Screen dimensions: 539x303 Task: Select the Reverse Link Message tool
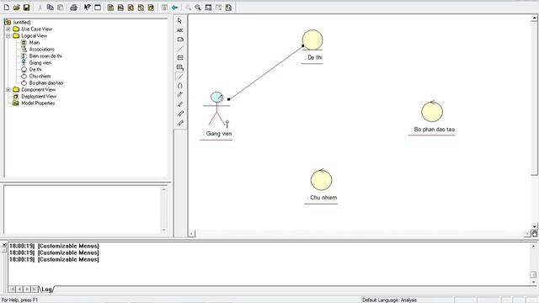(179, 104)
